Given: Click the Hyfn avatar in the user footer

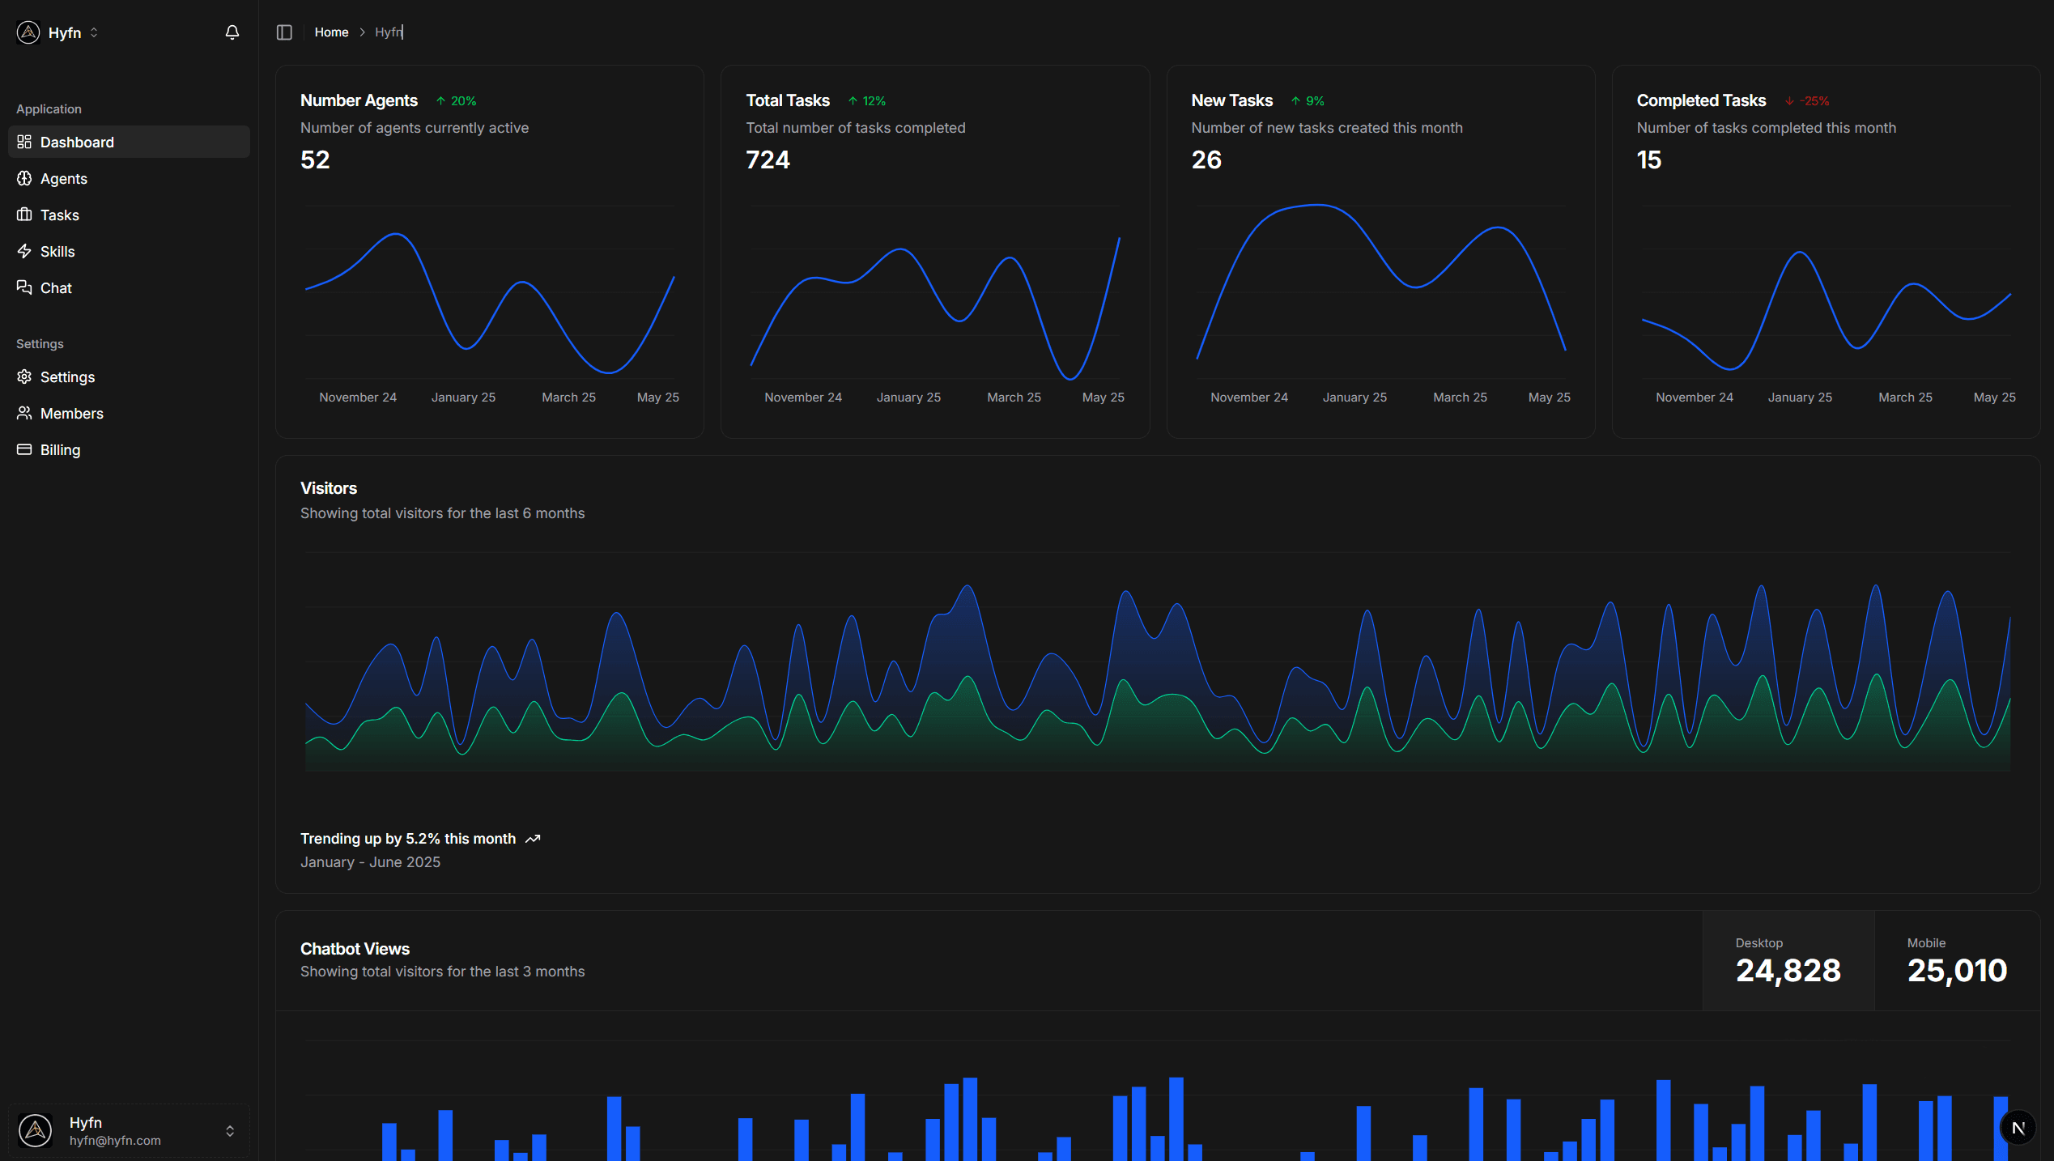Looking at the screenshot, I should pyautogui.click(x=36, y=1130).
